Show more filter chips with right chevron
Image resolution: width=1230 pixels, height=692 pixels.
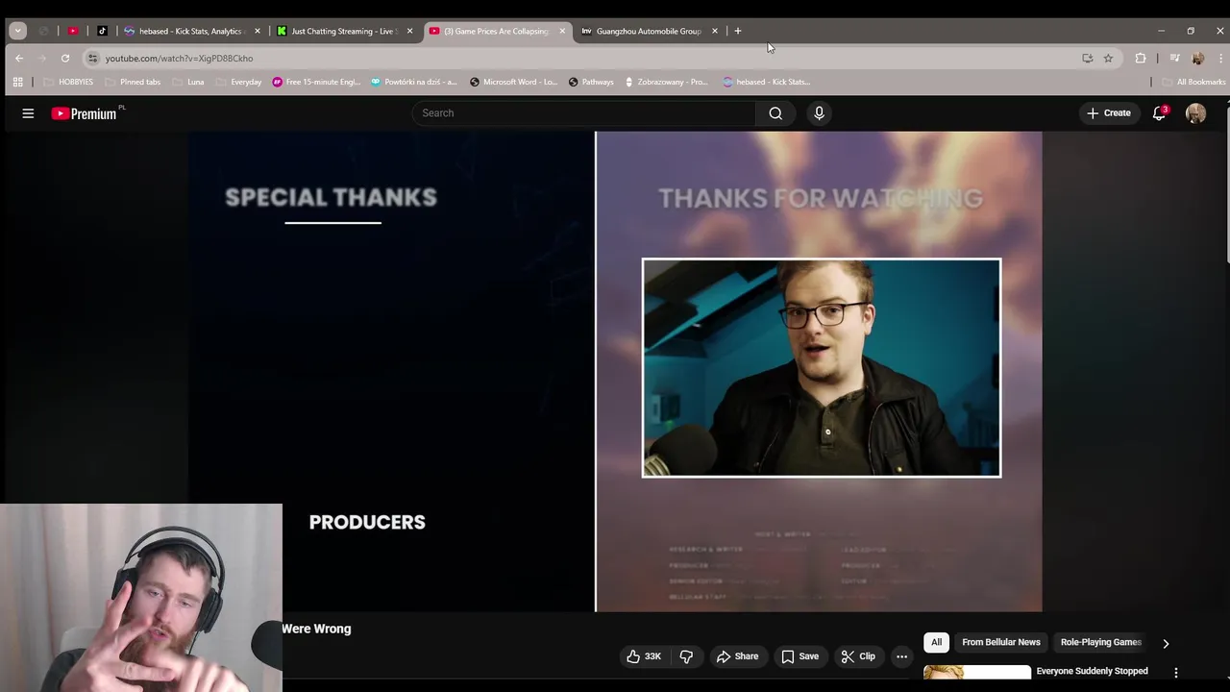point(1166,643)
